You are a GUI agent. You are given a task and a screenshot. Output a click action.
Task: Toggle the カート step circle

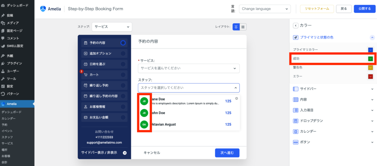[x=123, y=75]
